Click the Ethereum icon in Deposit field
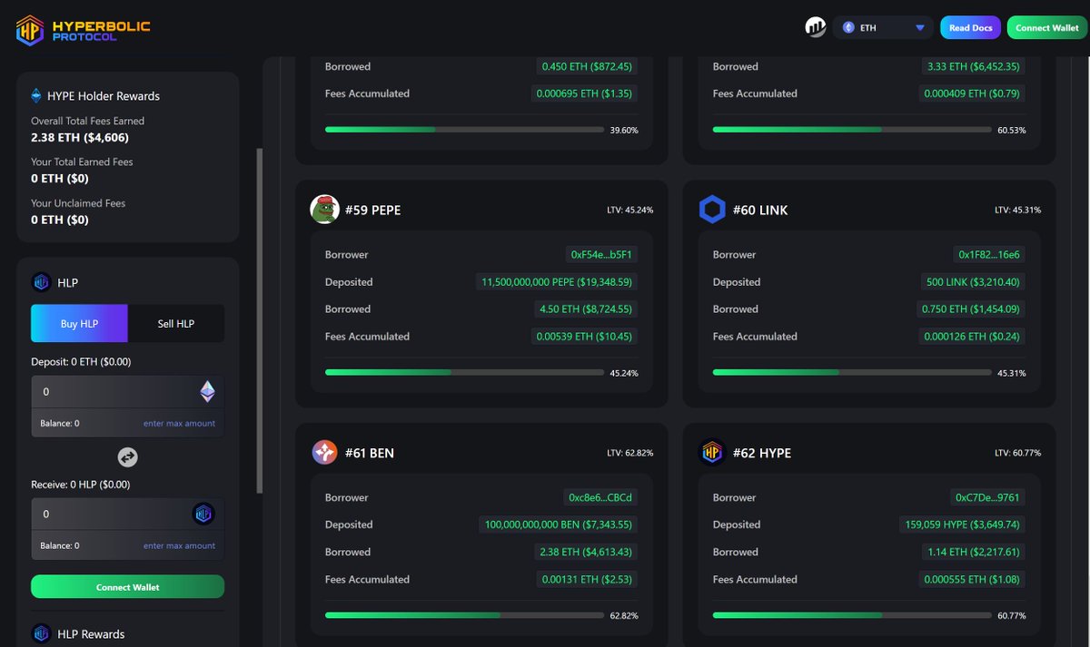This screenshot has height=647, width=1090. tap(208, 392)
